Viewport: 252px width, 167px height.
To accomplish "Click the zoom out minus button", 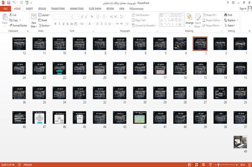I will pyautogui.click(x=216, y=165).
